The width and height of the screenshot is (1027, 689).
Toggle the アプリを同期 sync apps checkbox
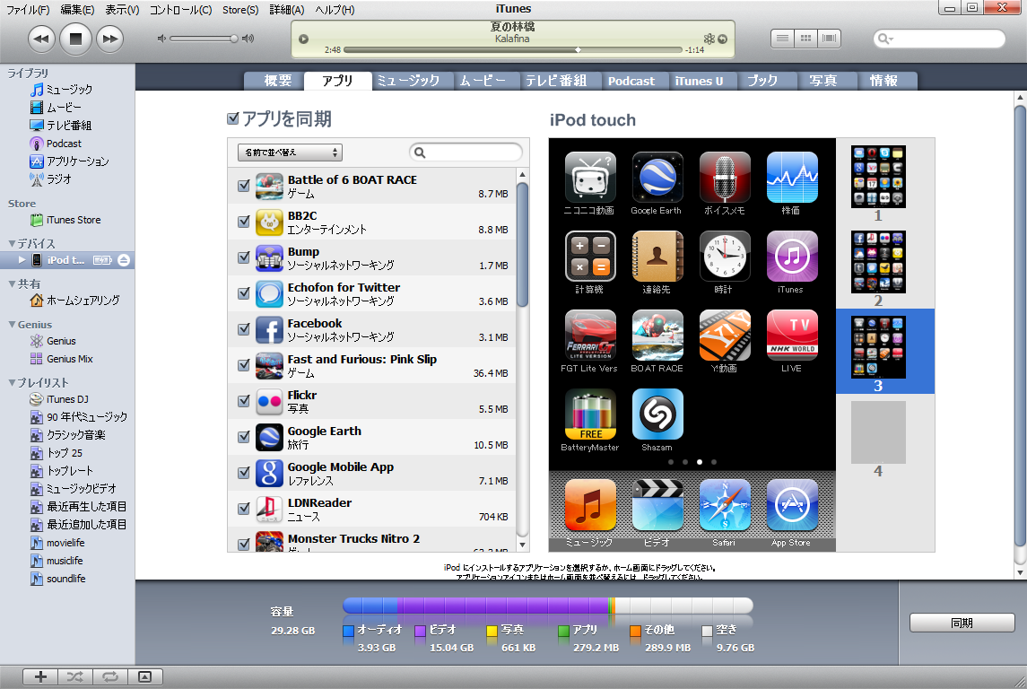(x=232, y=118)
